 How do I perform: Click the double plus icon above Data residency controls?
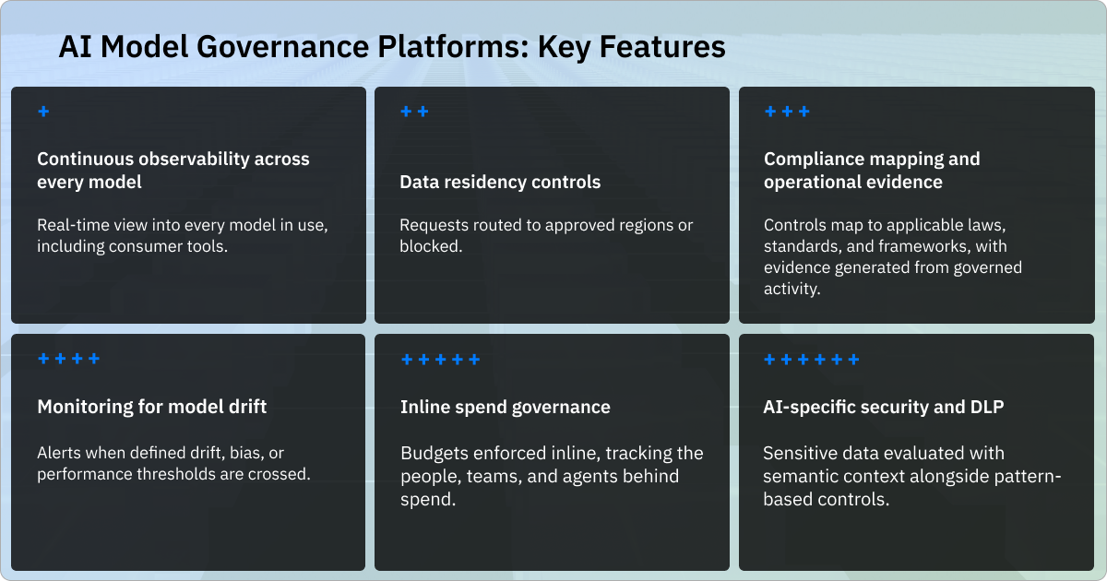415,112
